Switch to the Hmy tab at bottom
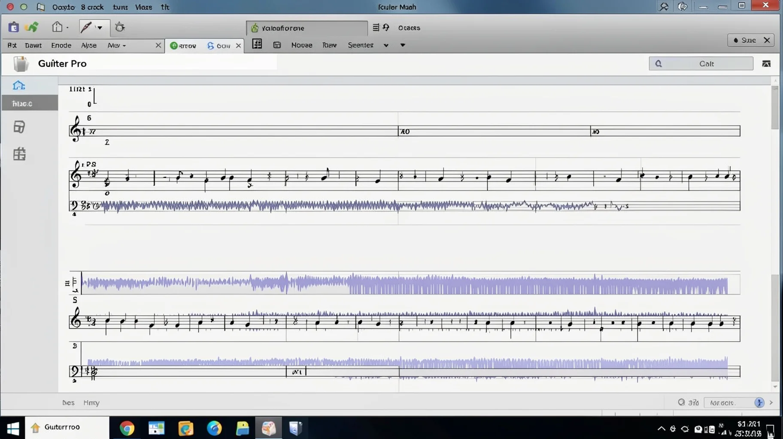 pyautogui.click(x=91, y=403)
